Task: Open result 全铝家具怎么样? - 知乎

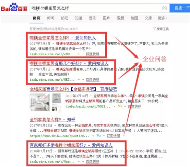Action: coord(52,120)
